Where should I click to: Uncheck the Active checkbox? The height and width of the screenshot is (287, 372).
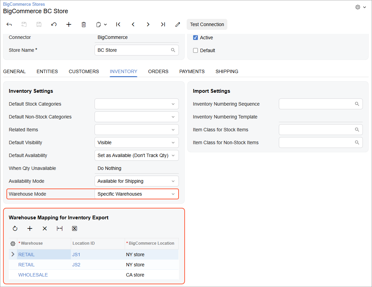(x=195, y=38)
